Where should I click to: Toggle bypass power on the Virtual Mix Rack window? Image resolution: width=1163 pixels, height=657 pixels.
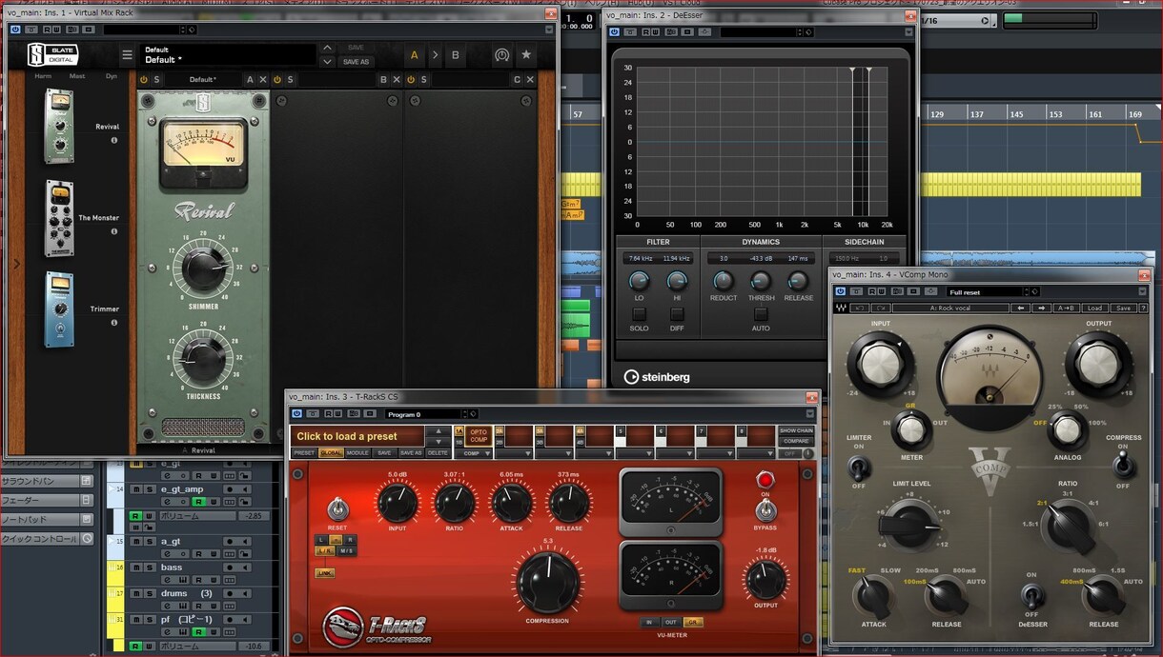14,30
